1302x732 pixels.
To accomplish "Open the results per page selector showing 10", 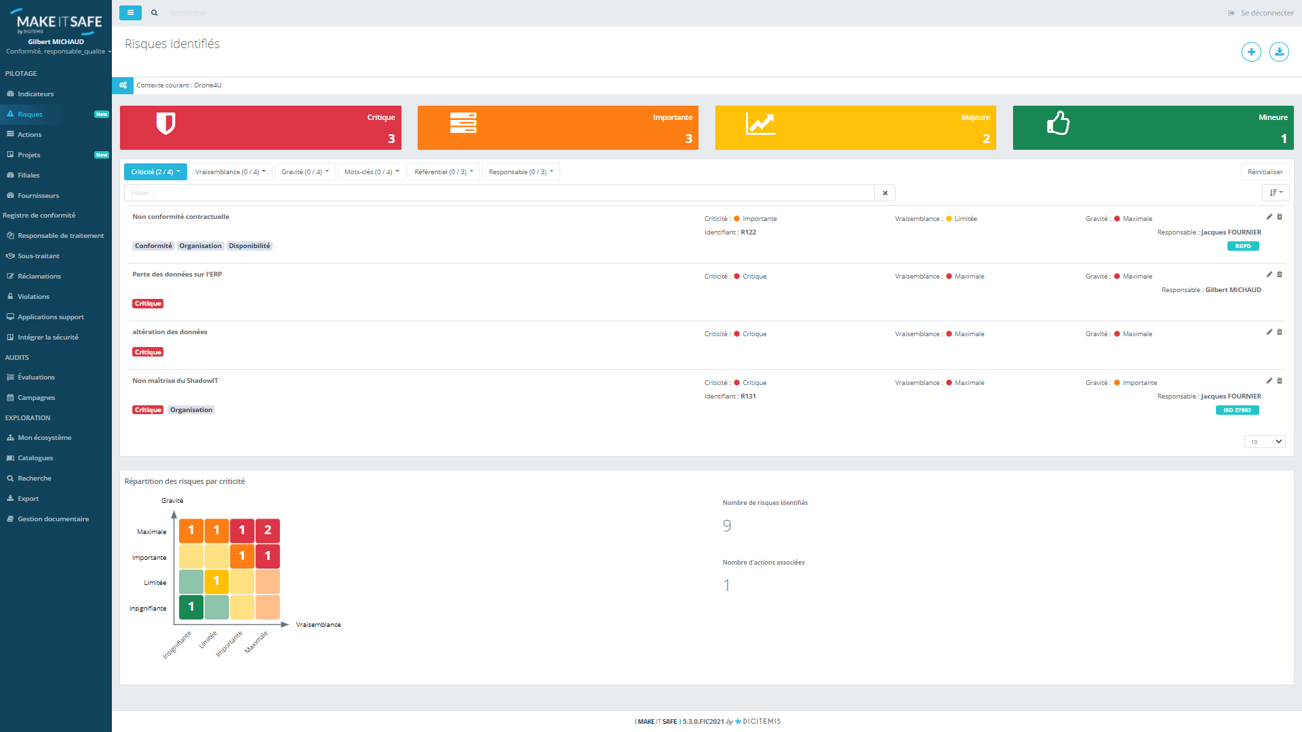I will click(x=1264, y=441).
